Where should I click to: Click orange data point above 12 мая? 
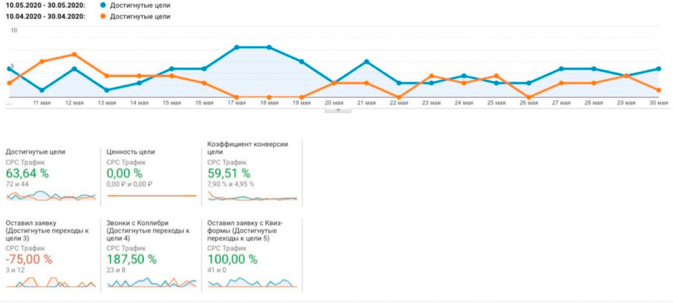[x=74, y=54]
